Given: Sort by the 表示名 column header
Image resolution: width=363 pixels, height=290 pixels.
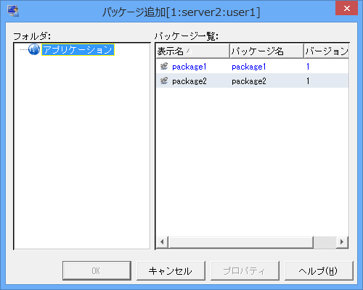Looking at the screenshot, I should pos(192,51).
